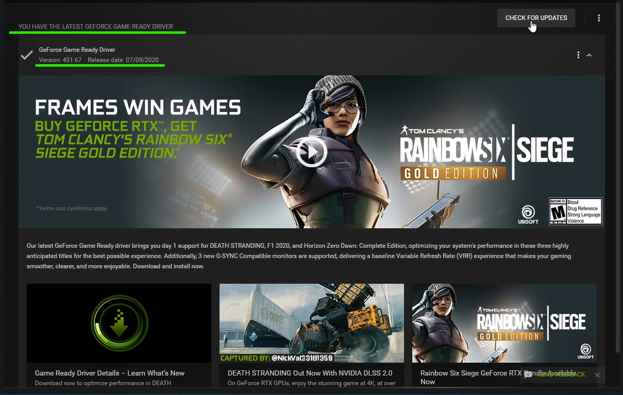Click the FRAMES WIN GAMES banner headline

(138, 107)
